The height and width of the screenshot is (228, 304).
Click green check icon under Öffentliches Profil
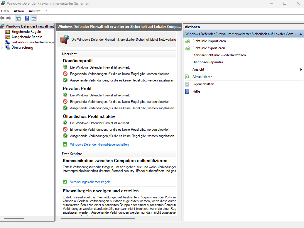click(65, 136)
